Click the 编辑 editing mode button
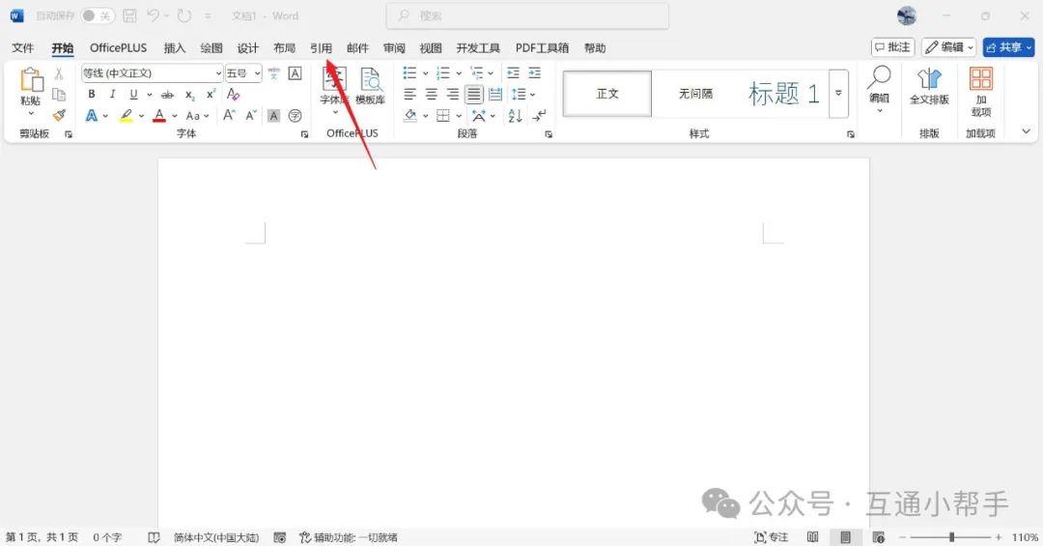 [948, 47]
